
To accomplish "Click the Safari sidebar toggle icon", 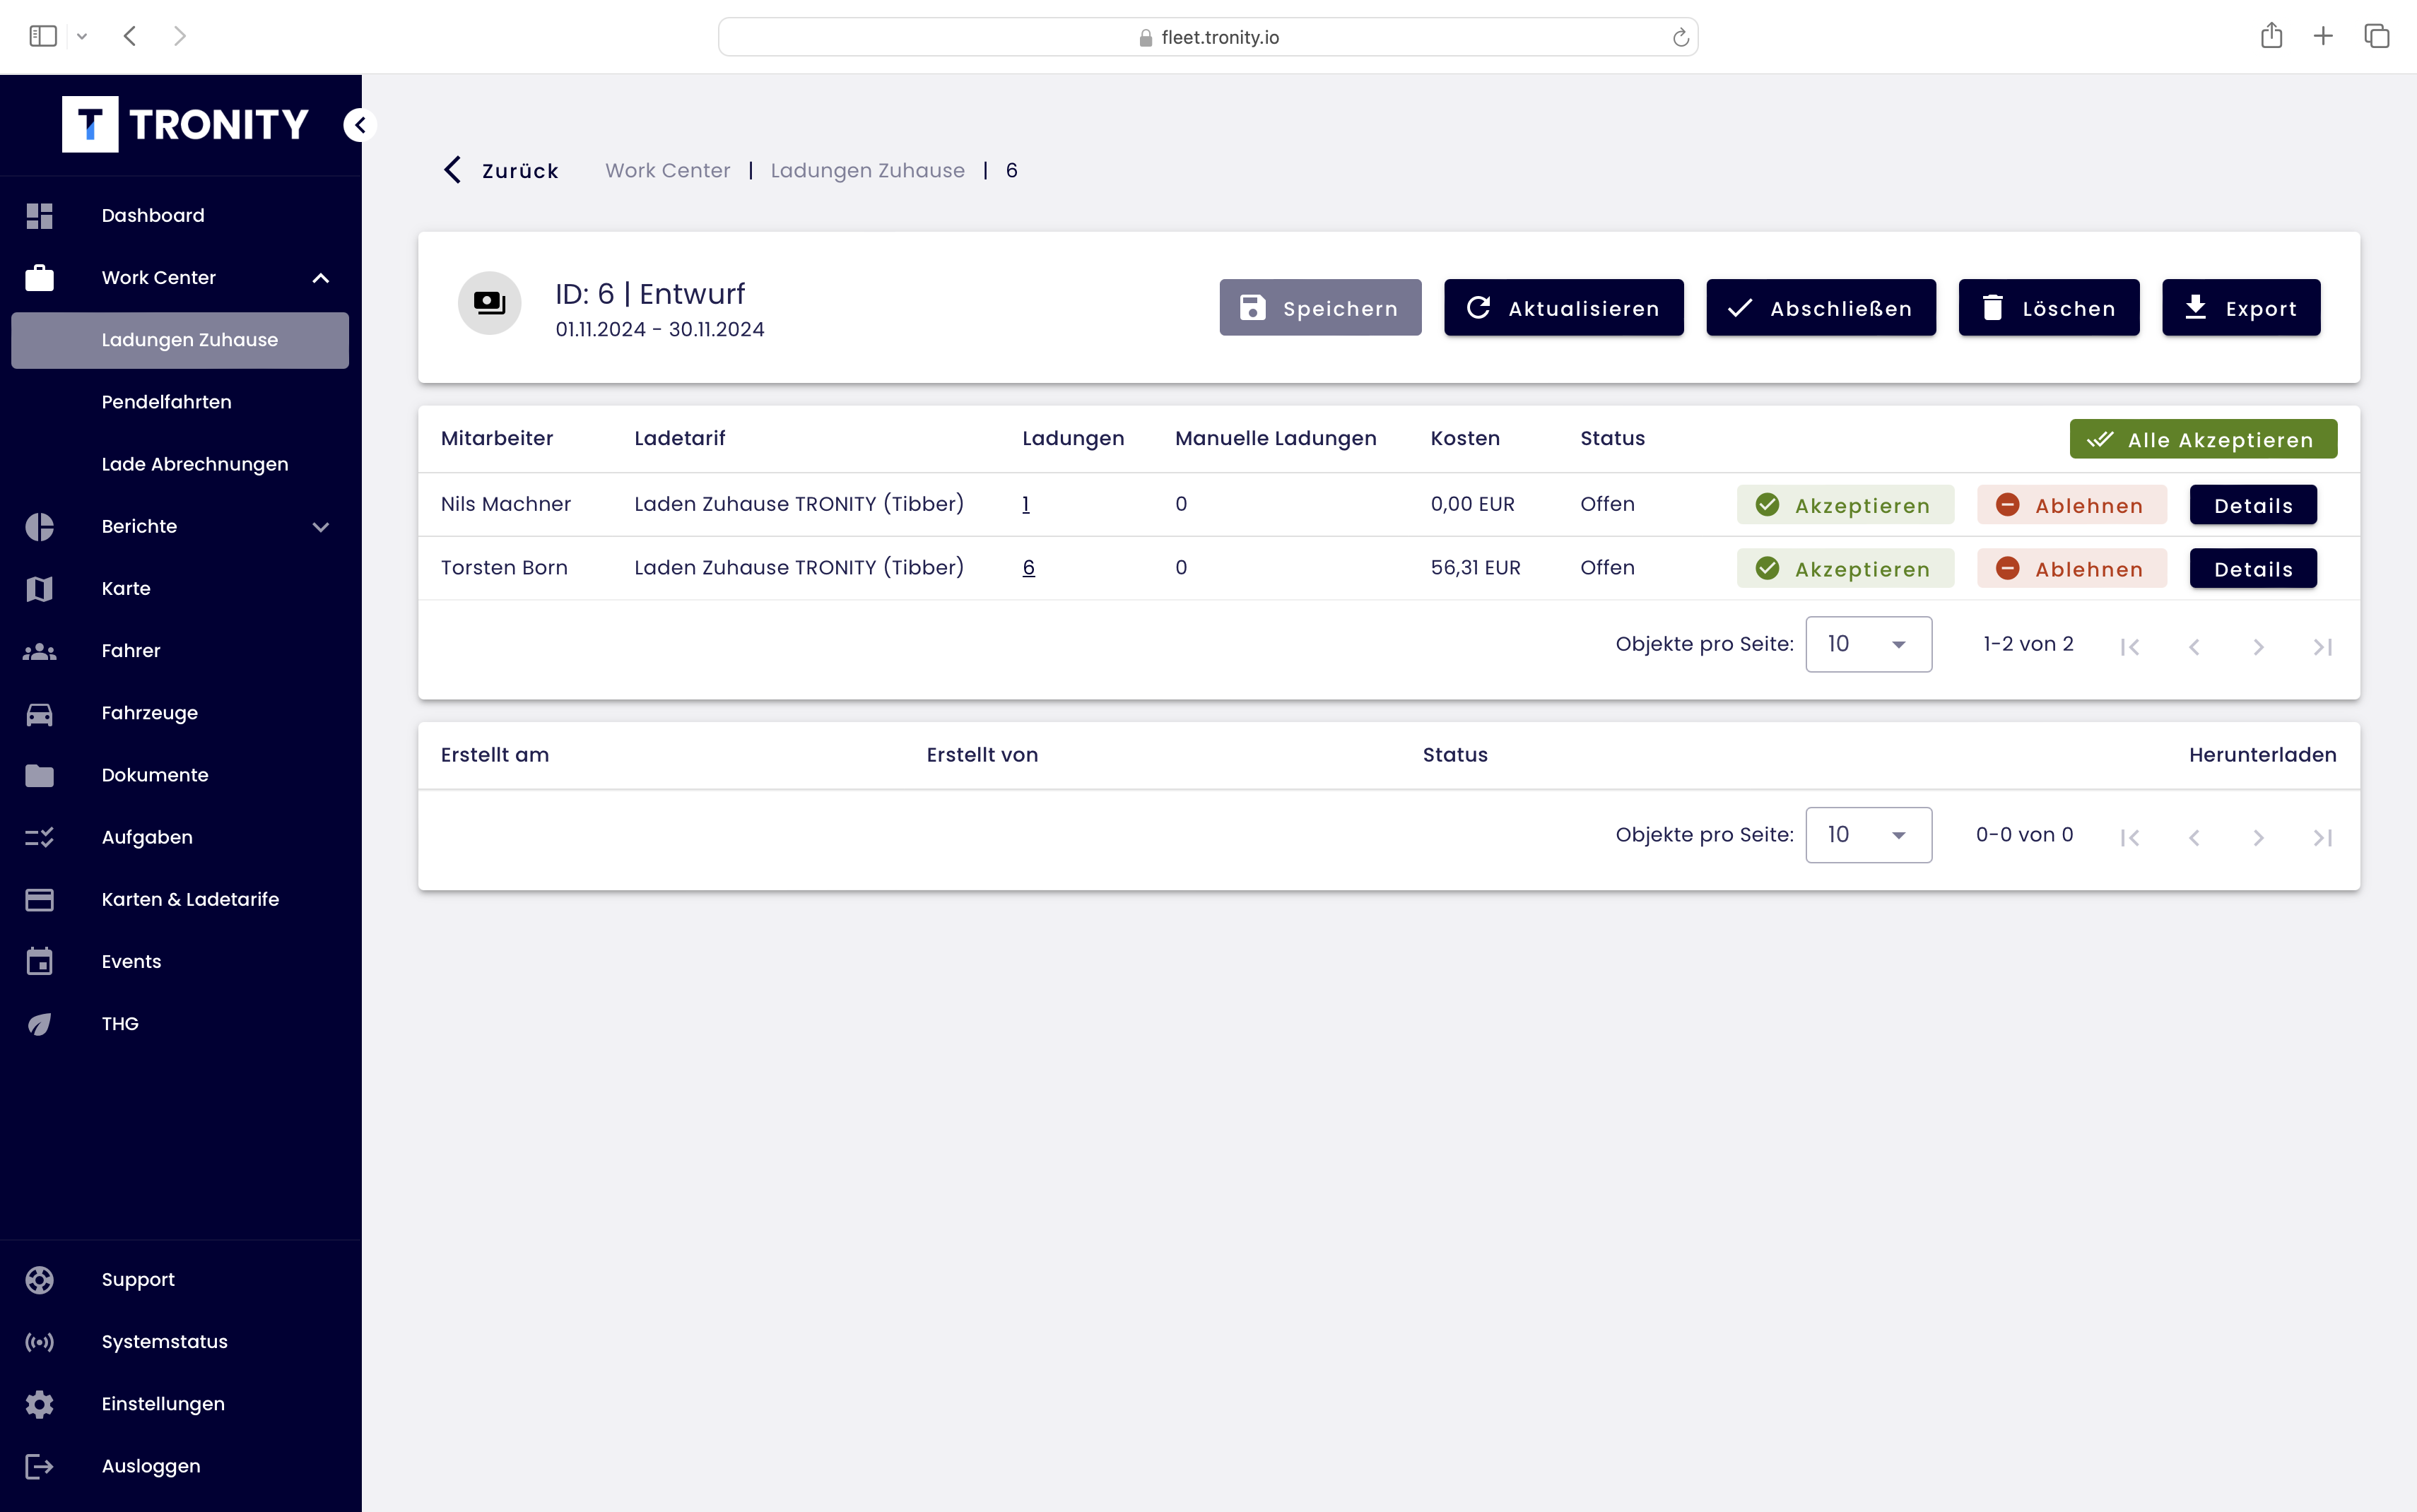I will coord(43,37).
